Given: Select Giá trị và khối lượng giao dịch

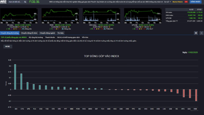Looking at the screenshot, I should pyautogui.click(x=68, y=37).
